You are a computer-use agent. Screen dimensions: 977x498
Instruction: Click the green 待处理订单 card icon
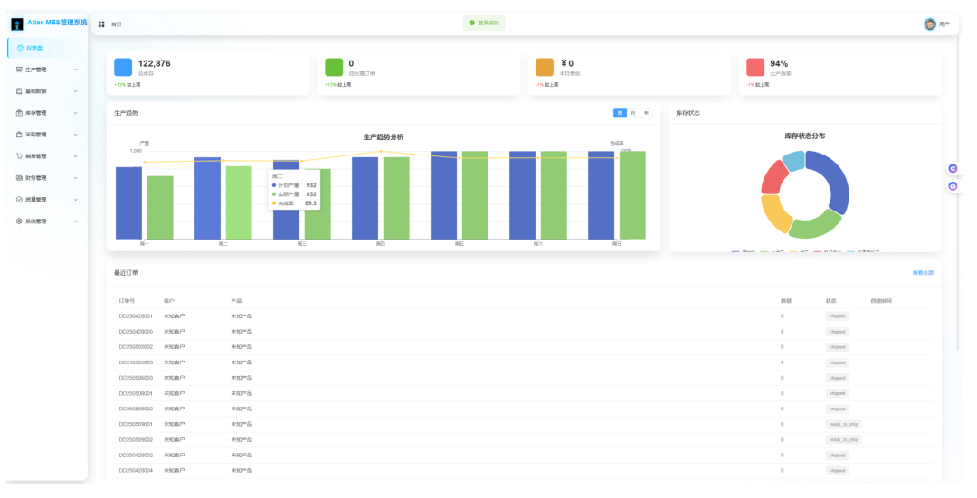[x=334, y=67]
